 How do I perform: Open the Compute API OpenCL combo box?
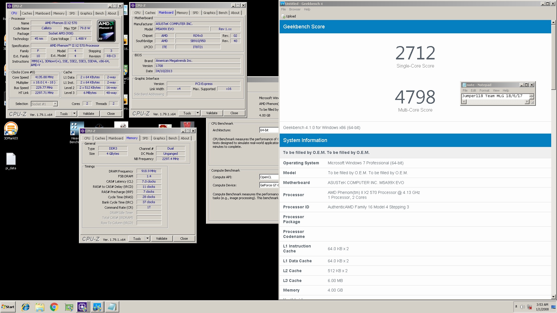pos(269,177)
